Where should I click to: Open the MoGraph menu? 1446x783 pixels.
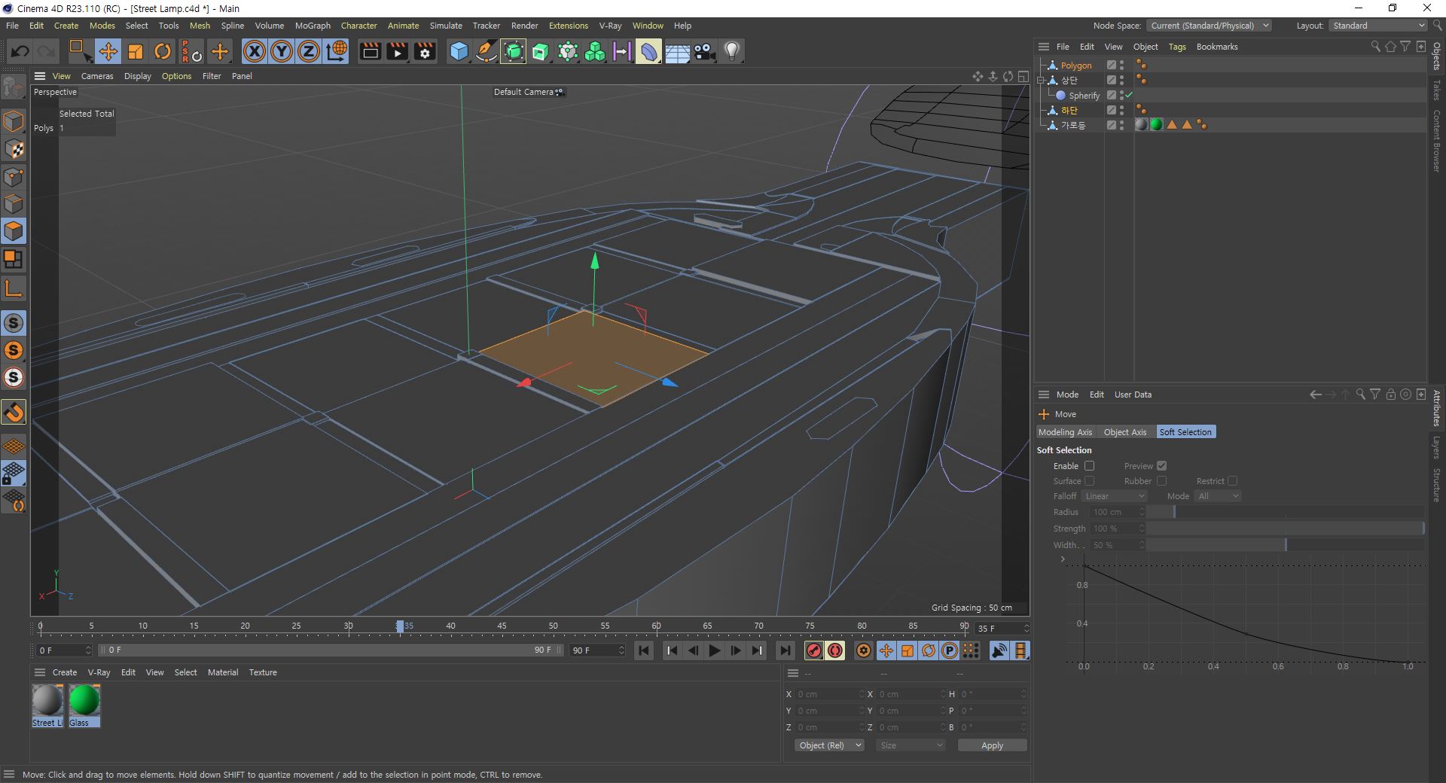(x=313, y=26)
